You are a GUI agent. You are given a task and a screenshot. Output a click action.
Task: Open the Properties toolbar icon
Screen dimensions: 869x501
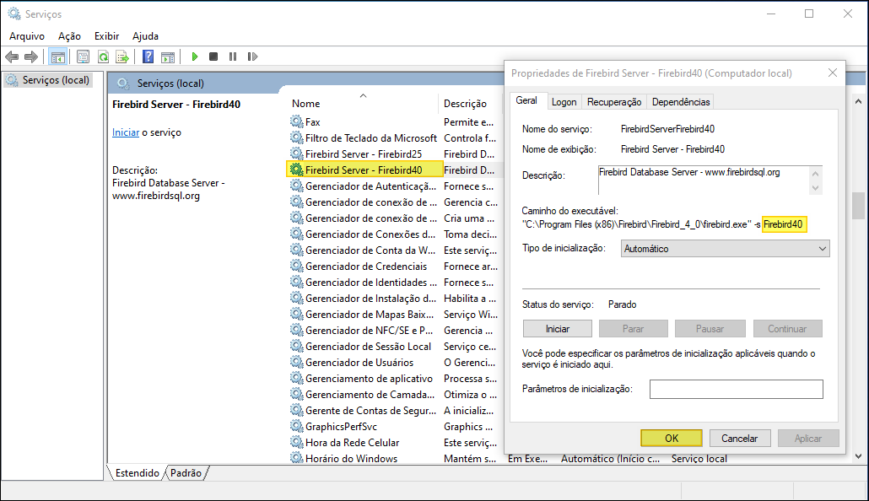84,57
